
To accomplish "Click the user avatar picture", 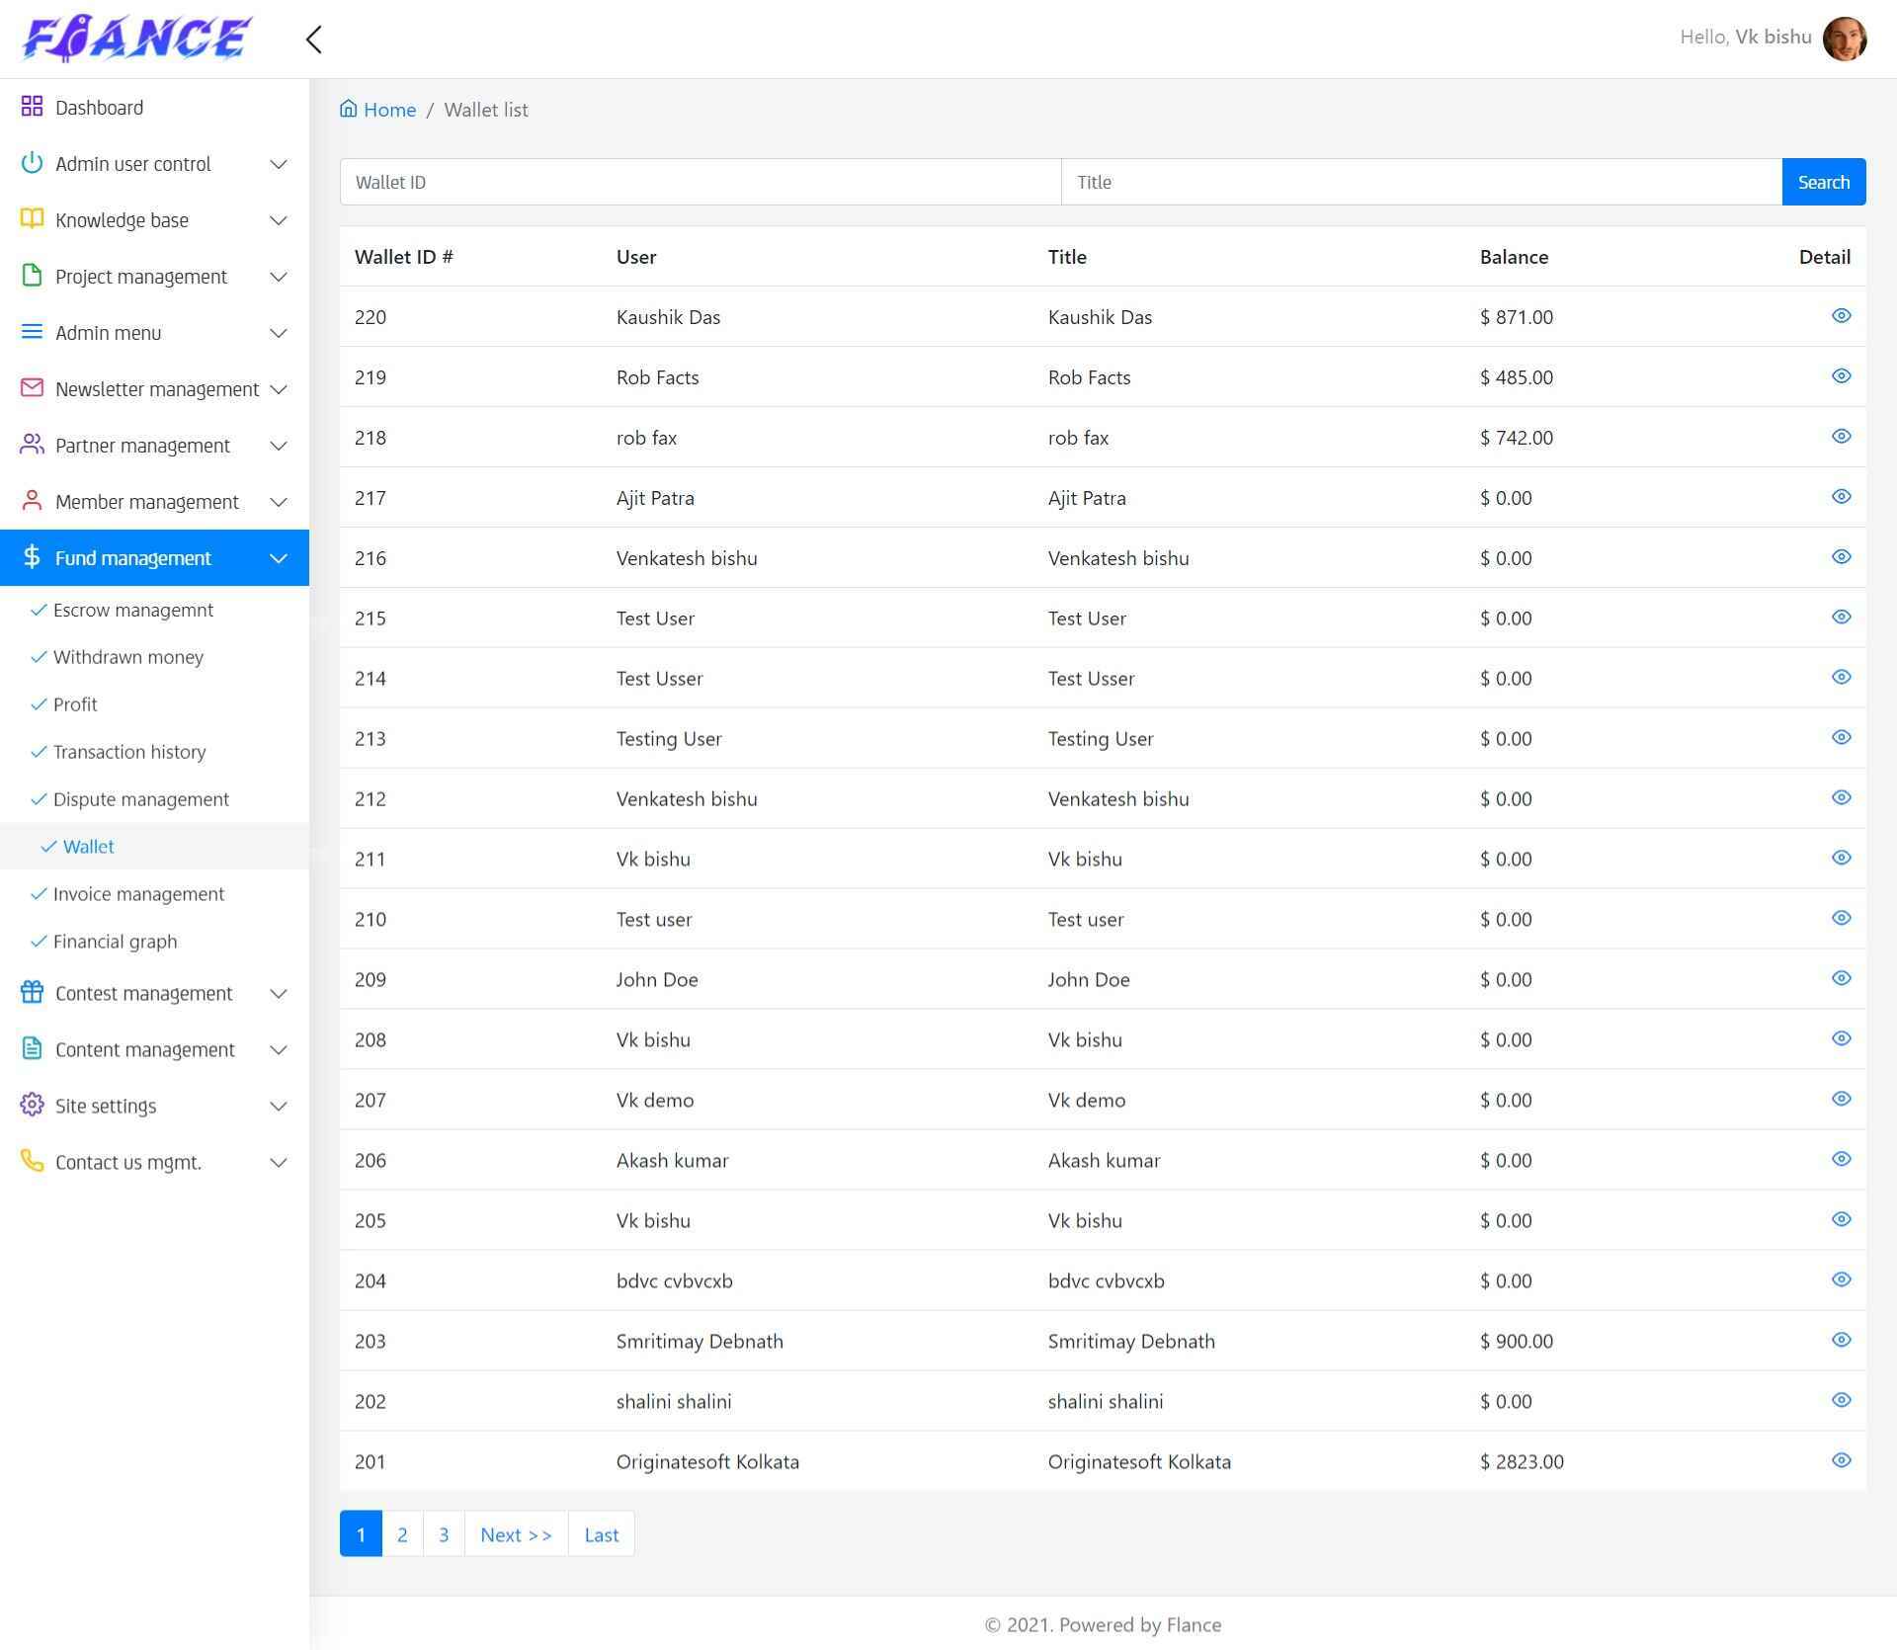I will [x=1844, y=39].
